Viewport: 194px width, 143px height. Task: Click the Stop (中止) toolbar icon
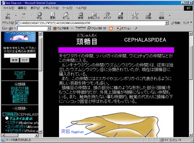39,15
